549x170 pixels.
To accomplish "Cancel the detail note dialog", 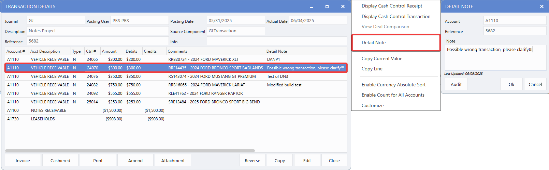I will point(535,84).
